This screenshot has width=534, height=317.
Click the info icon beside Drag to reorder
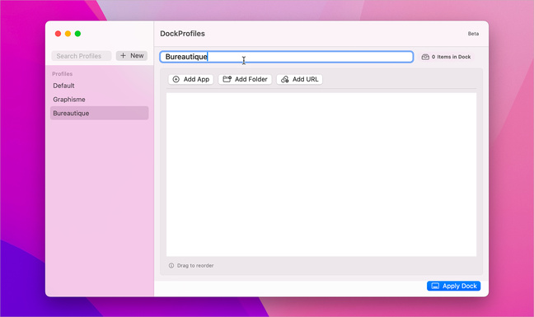171,266
